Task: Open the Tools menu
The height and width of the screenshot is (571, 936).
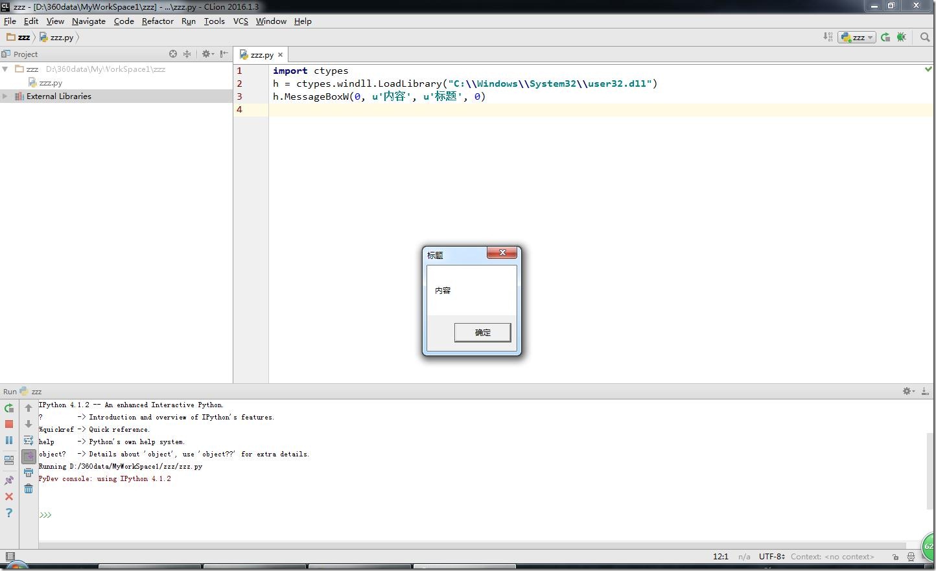Action: coord(214,21)
